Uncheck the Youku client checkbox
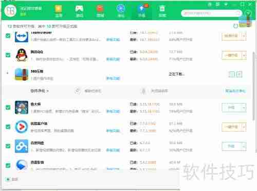 (8, 127)
